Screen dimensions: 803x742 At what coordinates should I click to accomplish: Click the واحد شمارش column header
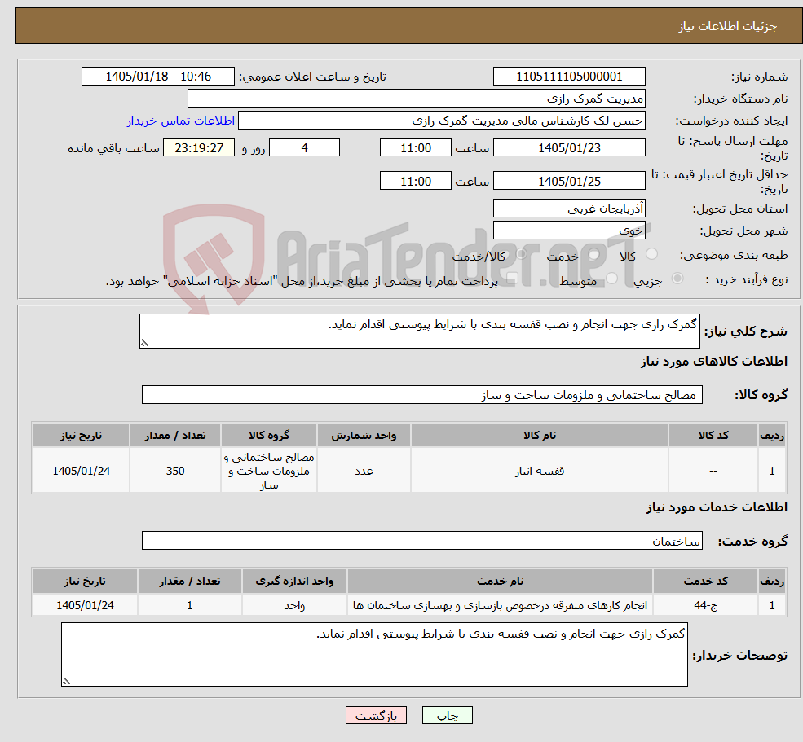click(x=364, y=435)
